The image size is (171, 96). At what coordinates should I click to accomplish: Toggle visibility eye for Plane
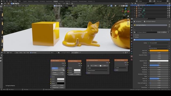tap(168, 16)
